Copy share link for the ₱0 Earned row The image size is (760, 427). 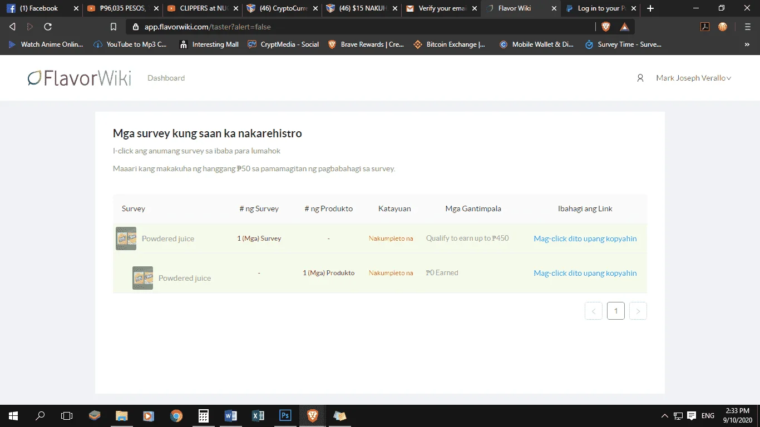coord(585,273)
